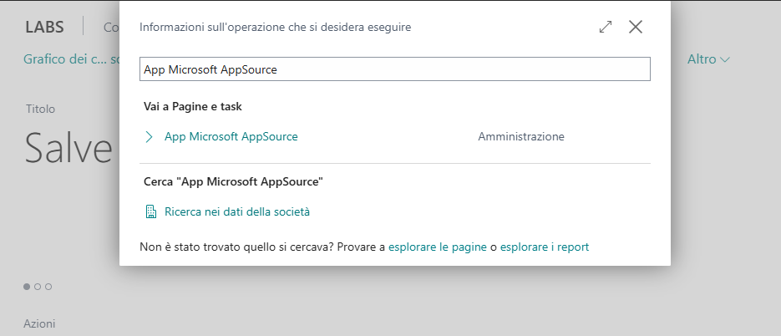Close the search dialog with the X
The width and height of the screenshot is (781, 336).
pyautogui.click(x=636, y=27)
